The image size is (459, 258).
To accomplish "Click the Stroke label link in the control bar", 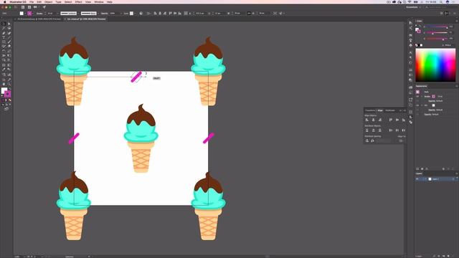I will [x=39, y=14].
